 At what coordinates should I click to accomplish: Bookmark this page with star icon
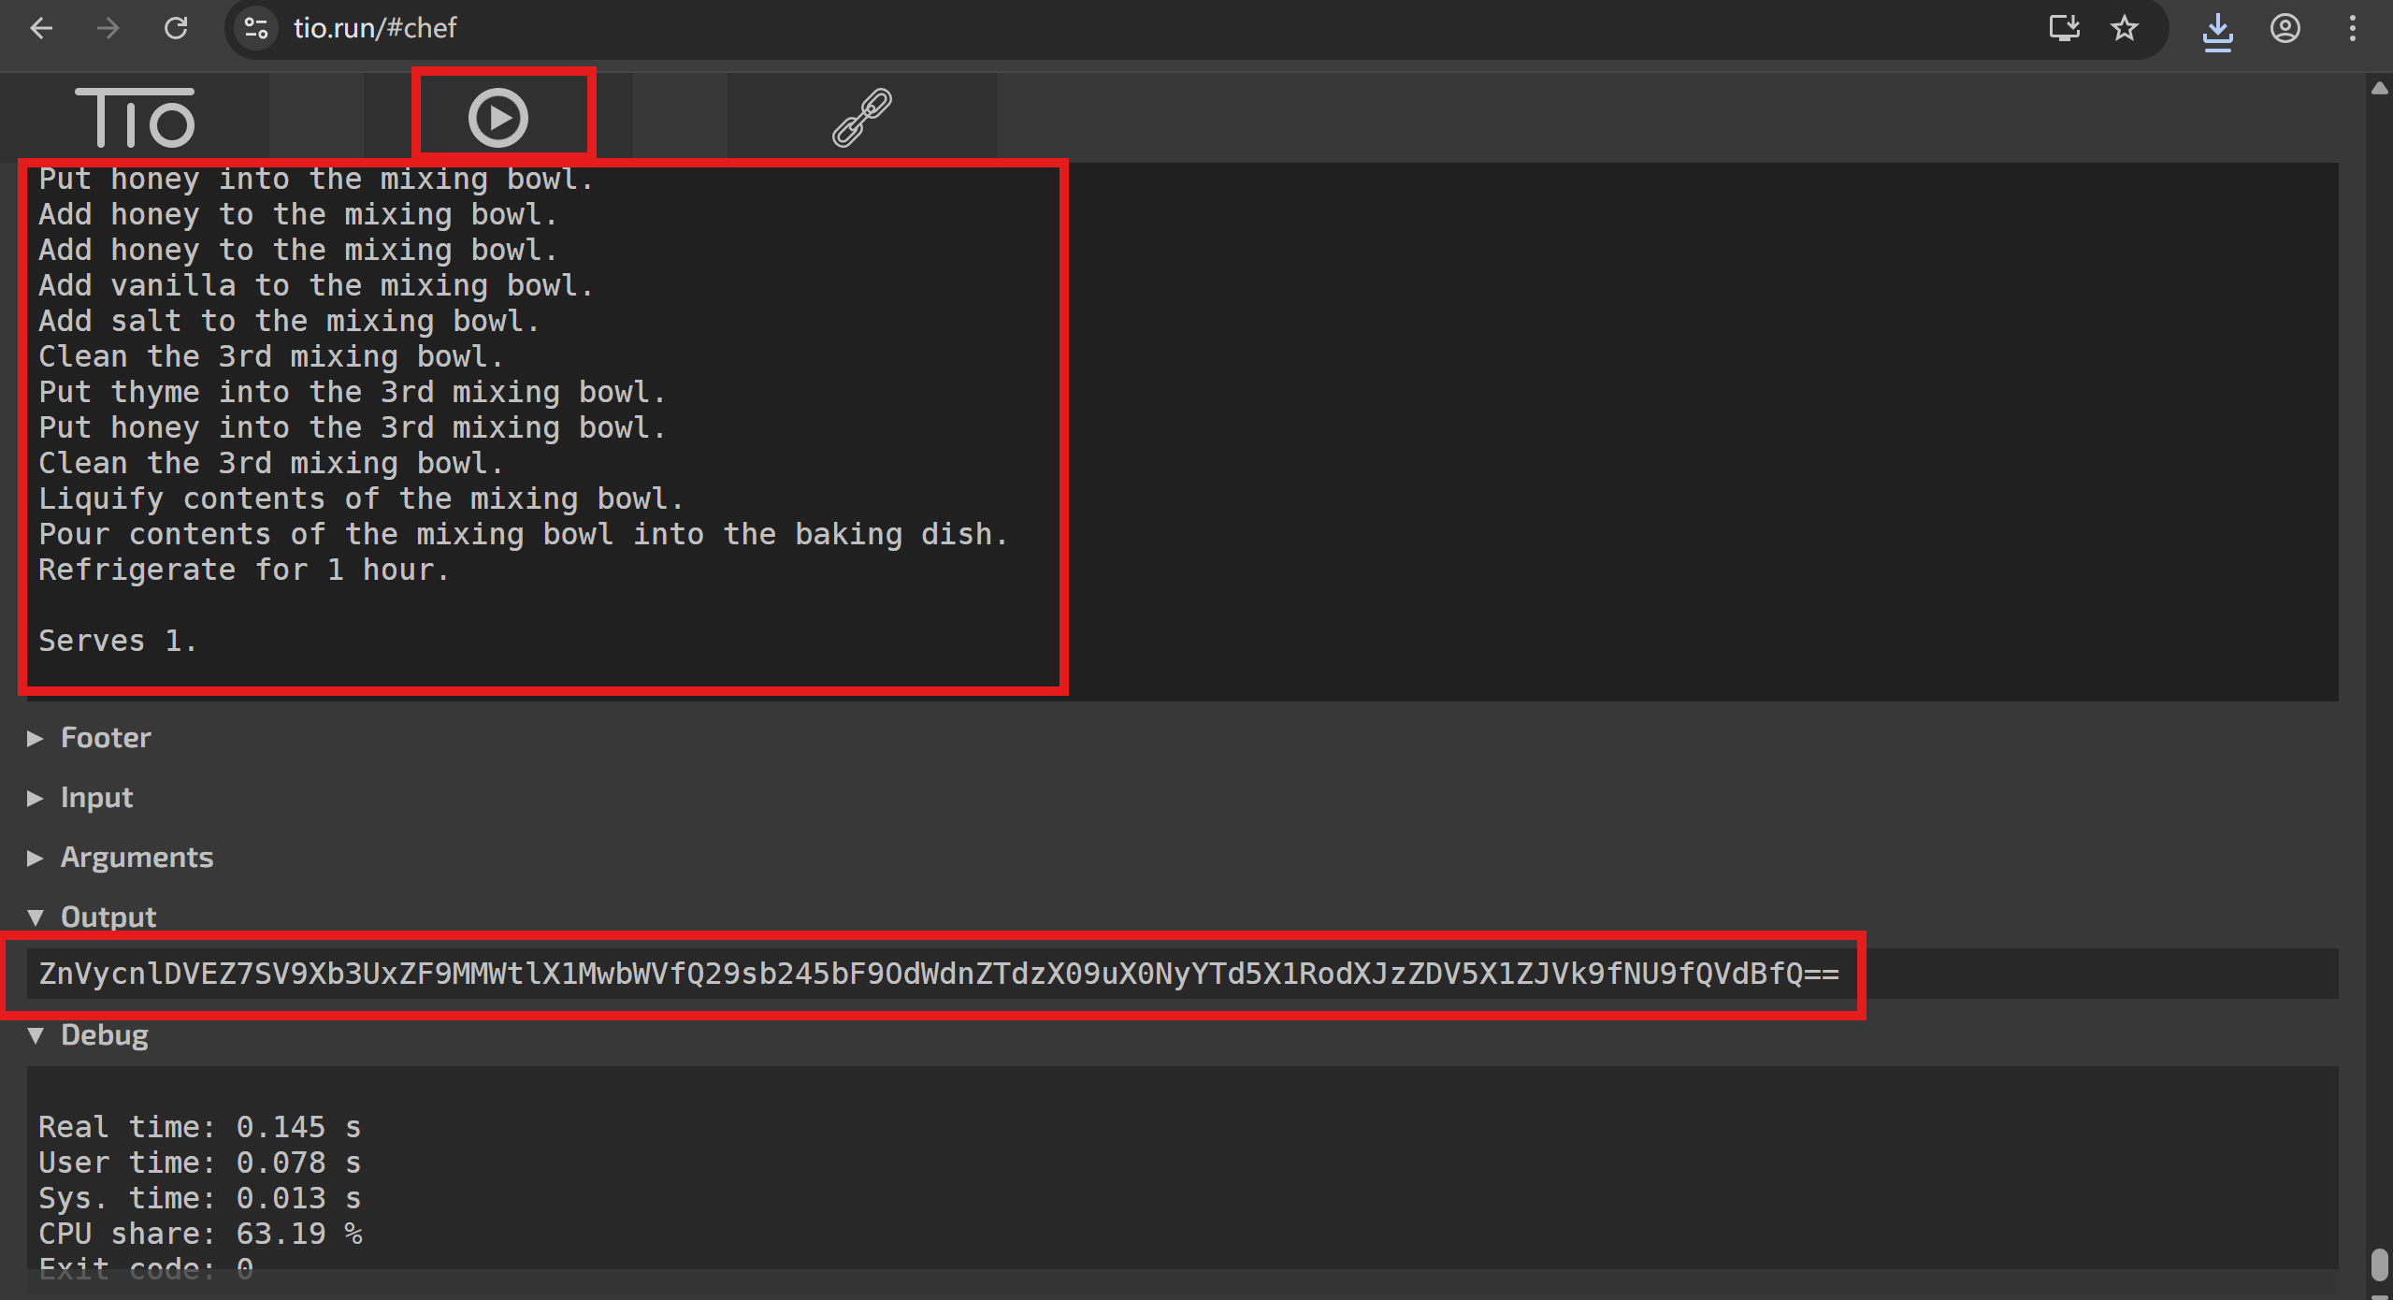[2124, 28]
